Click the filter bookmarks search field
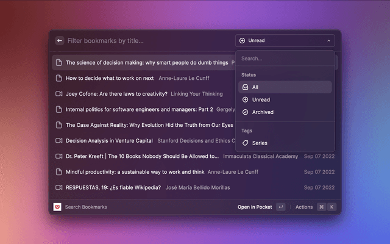390x244 pixels. pyautogui.click(x=146, y=41)
